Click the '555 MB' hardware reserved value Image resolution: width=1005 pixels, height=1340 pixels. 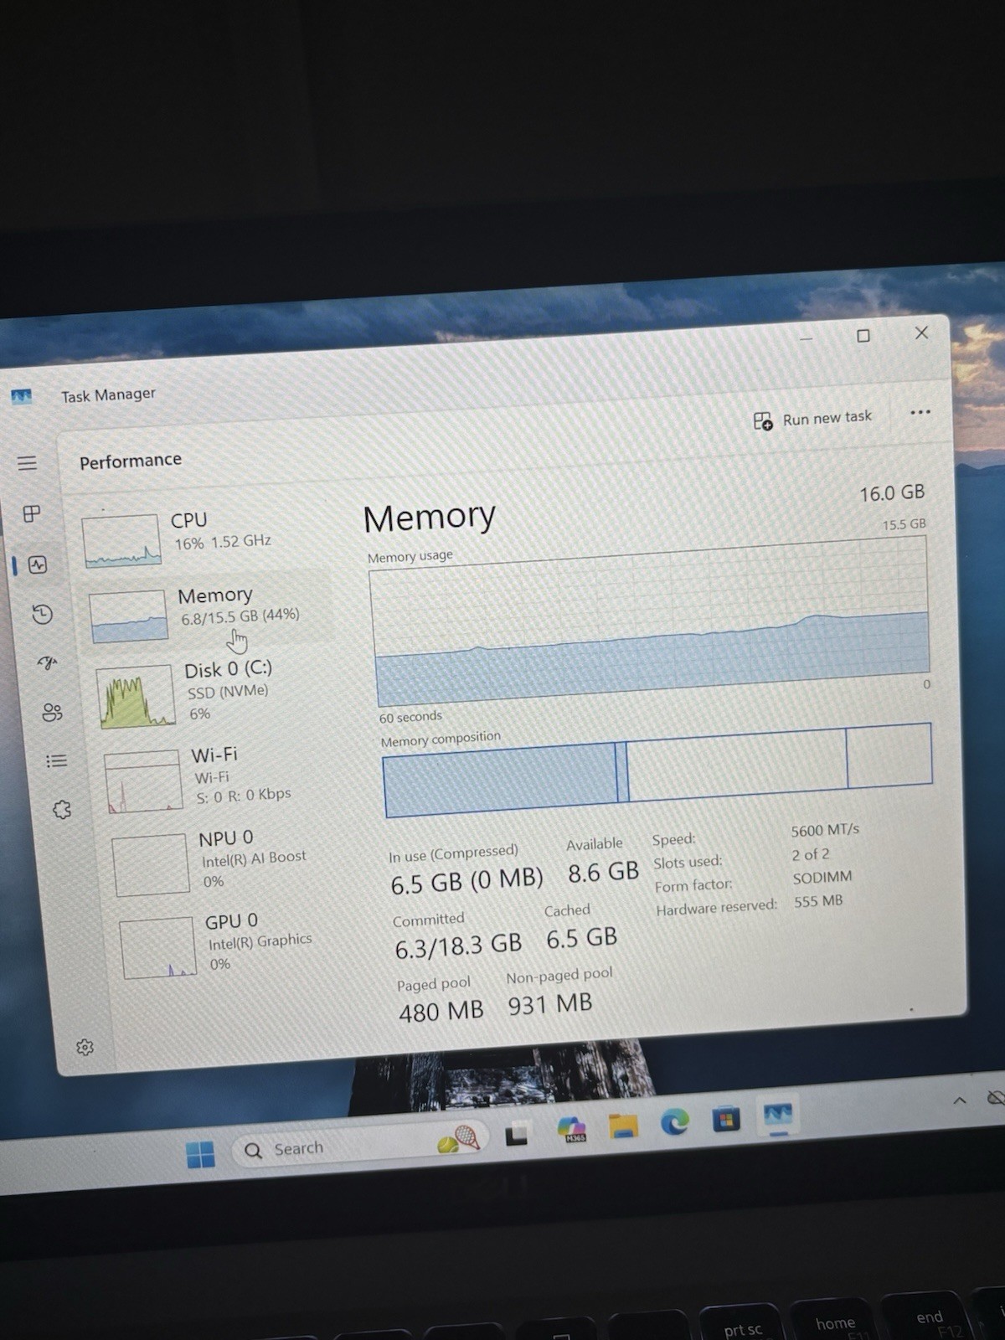pos(818,901)
